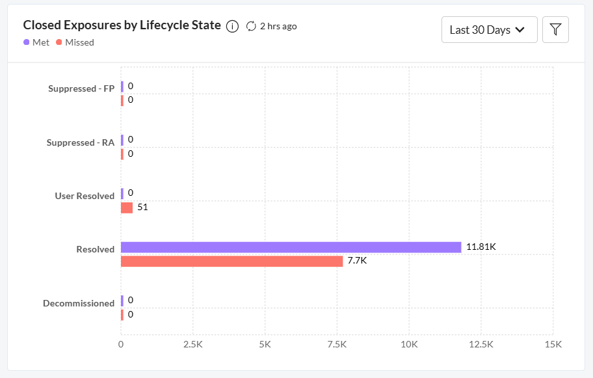
Task: Click the Suppressed - RA Missed bar
Action: point(122,154)
